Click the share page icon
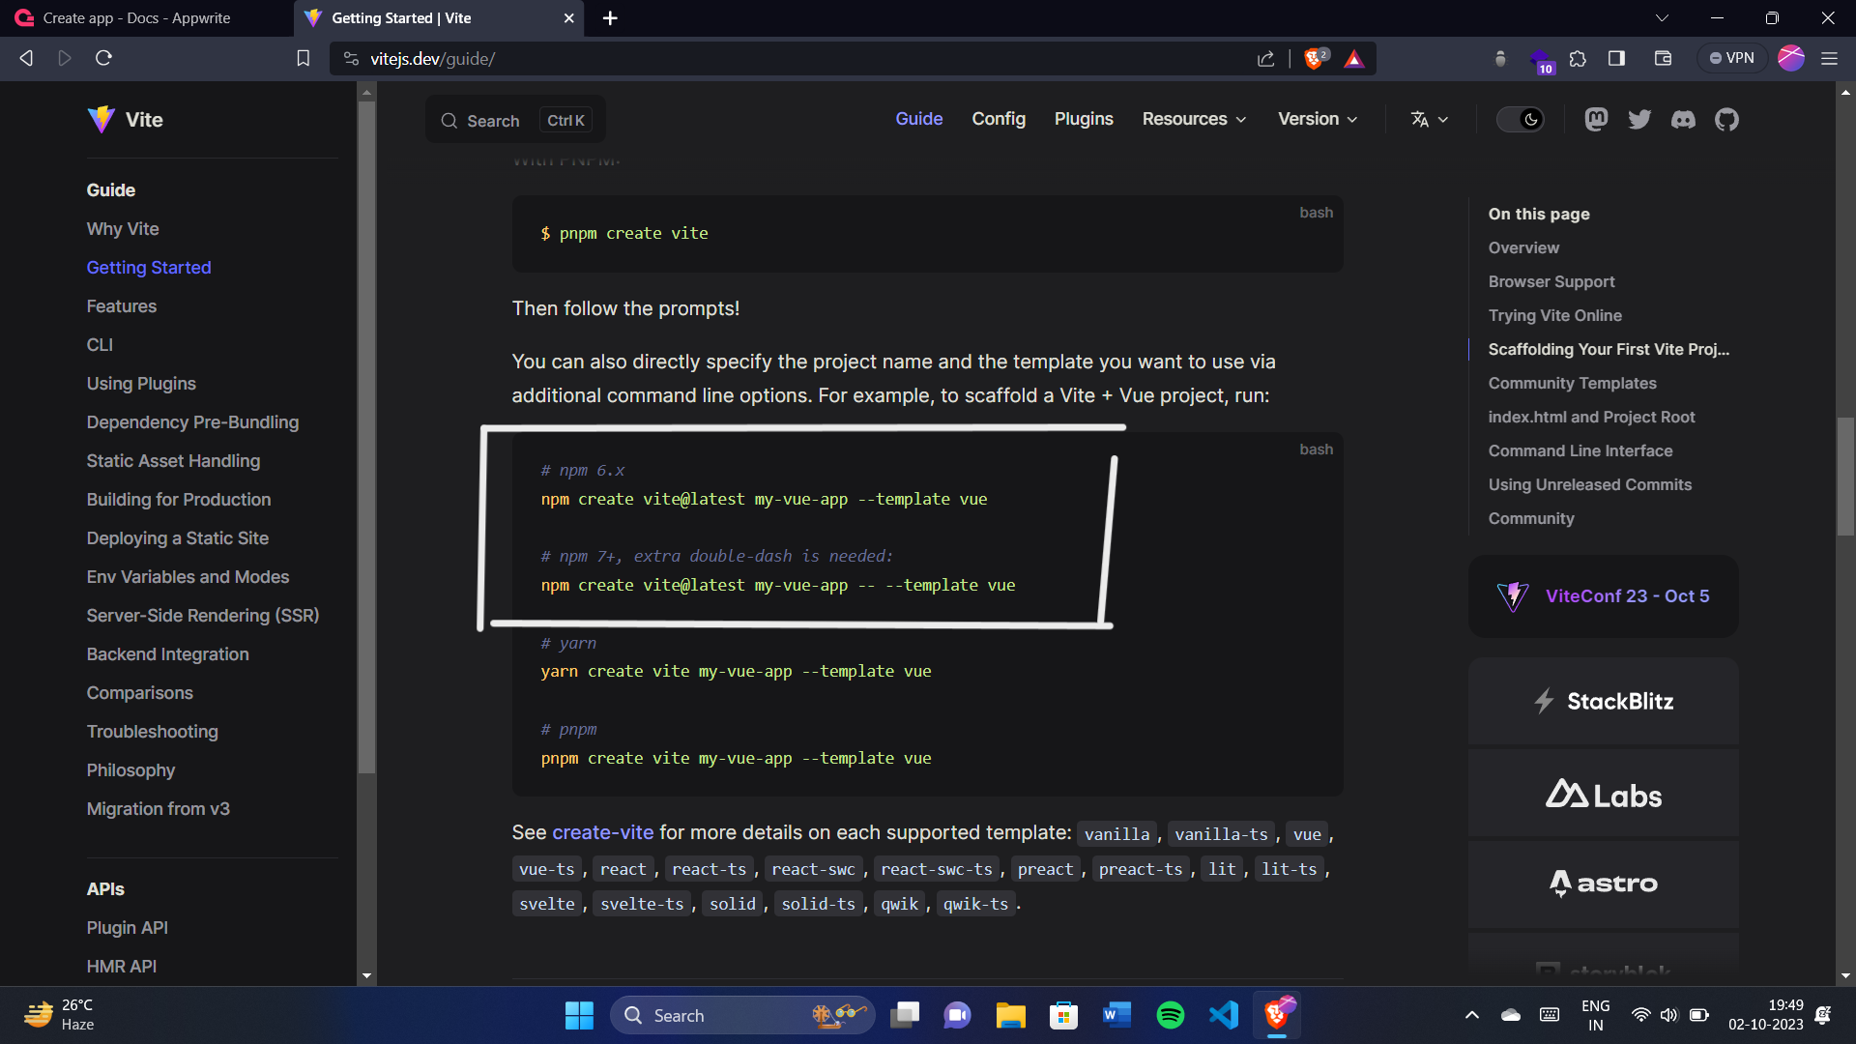Image resolution: width=1856 pixels, height=1044 pixels. tap(1265, 59)
